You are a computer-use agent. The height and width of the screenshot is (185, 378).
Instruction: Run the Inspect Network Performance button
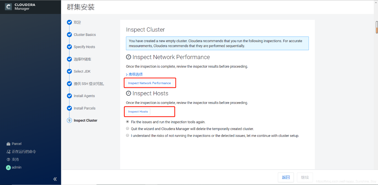(x=149, y=83)
